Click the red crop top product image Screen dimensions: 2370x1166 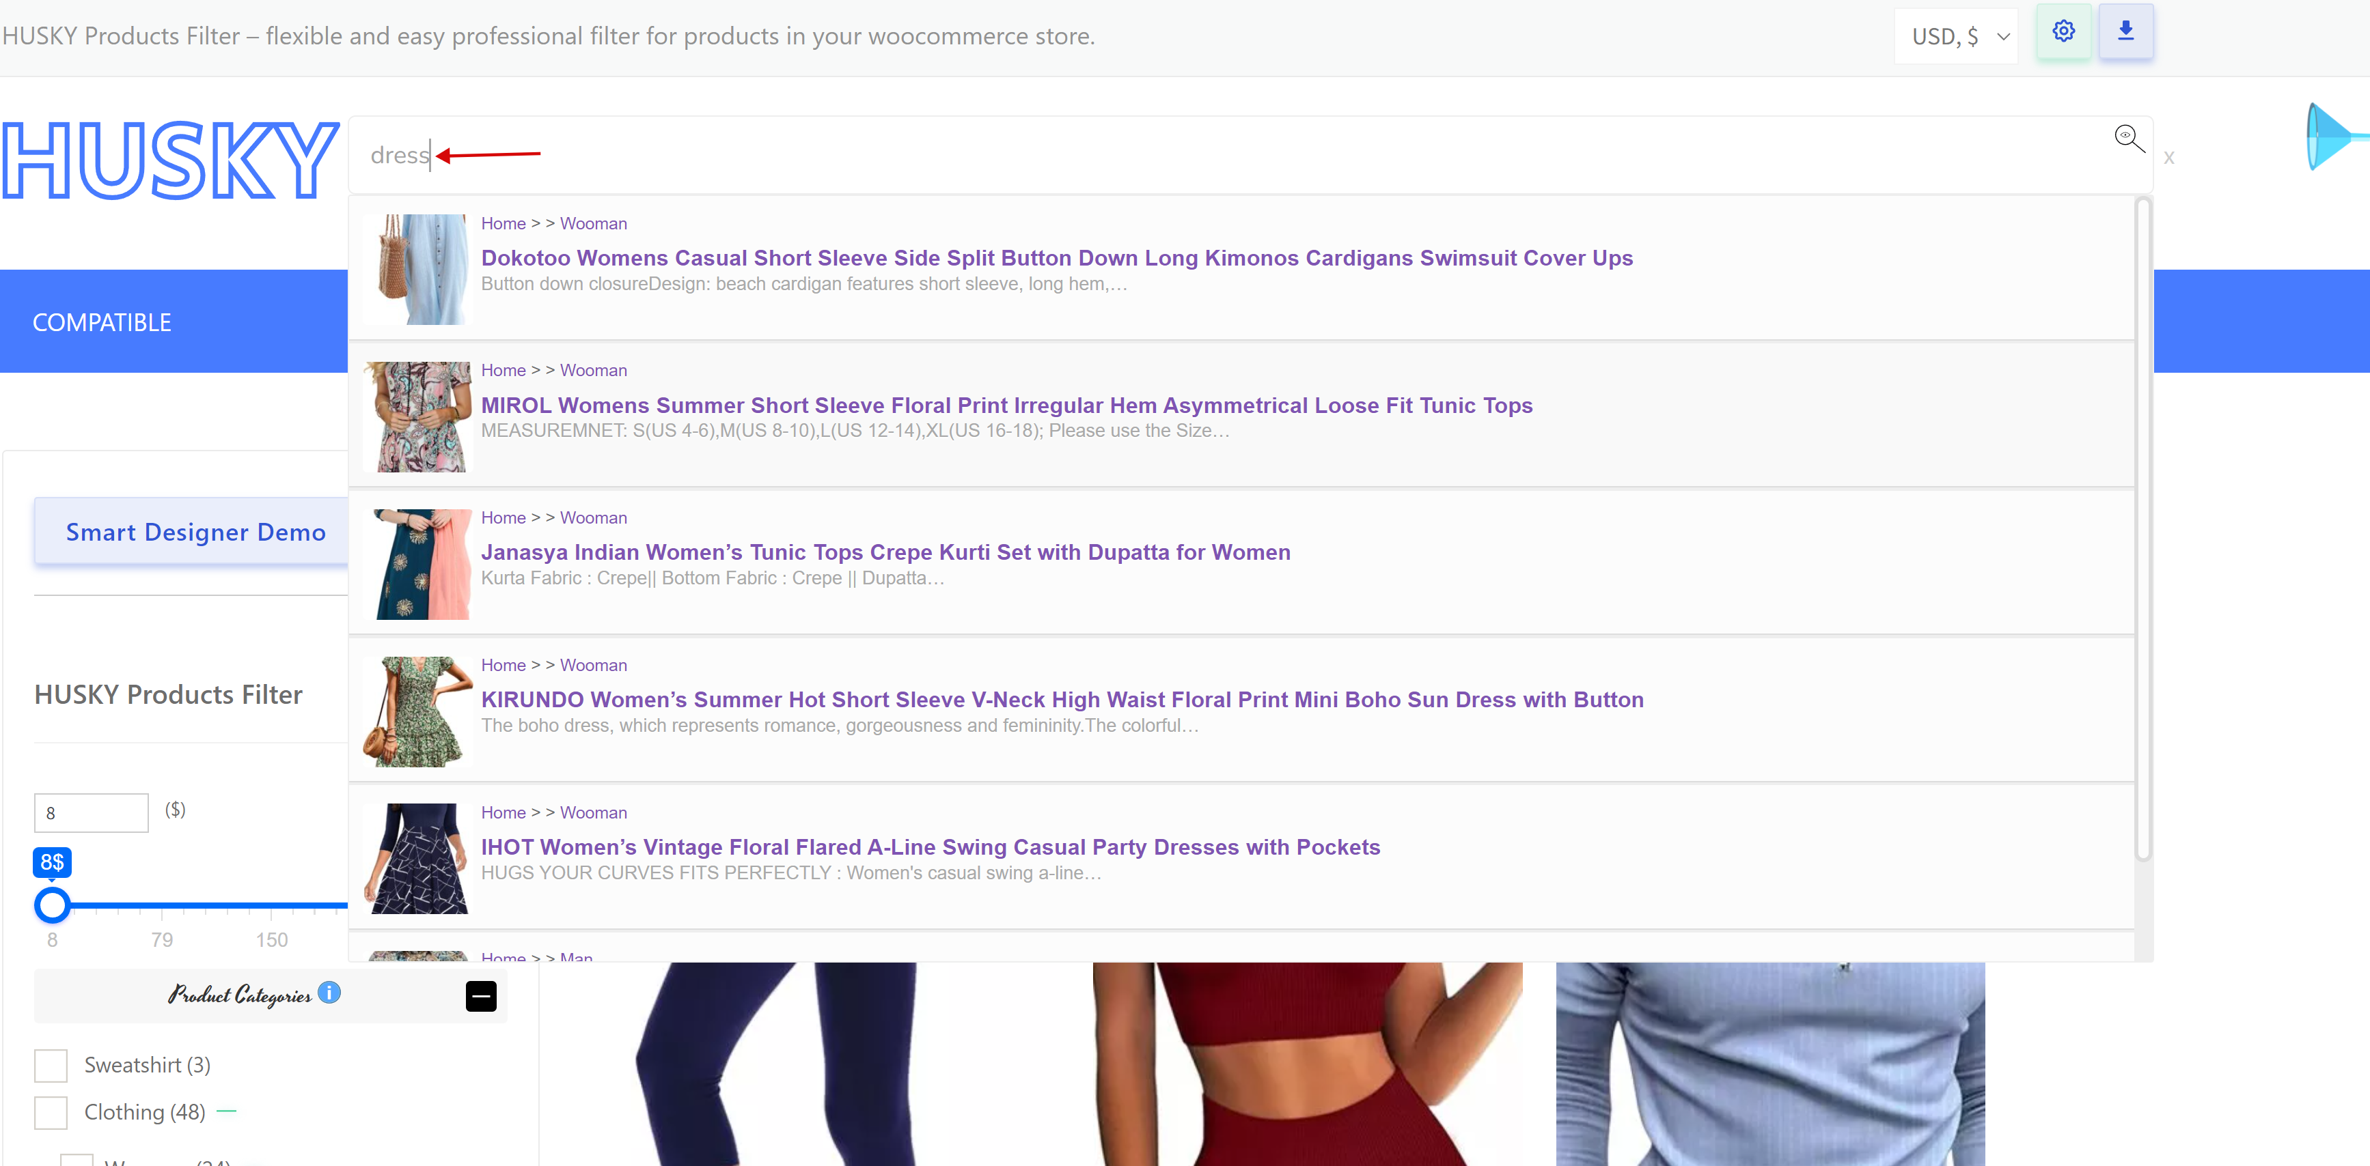click(x=1308, y=1064)
